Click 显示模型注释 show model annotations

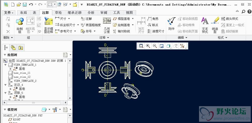coord(48,25)
